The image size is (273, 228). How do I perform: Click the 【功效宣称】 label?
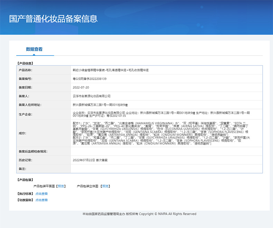tap(25, 200)
